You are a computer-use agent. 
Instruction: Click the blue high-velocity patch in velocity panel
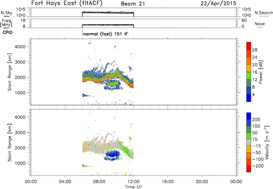pyautogui.click(x=112, y=154)
